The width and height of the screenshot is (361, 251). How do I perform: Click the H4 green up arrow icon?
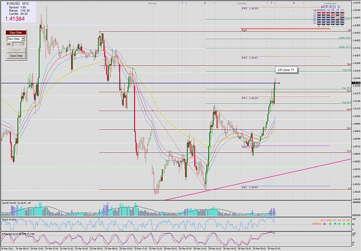click(340, 224)
